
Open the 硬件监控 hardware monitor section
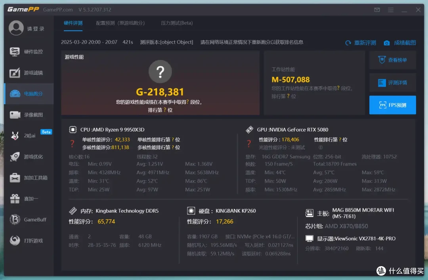point(29,51)
